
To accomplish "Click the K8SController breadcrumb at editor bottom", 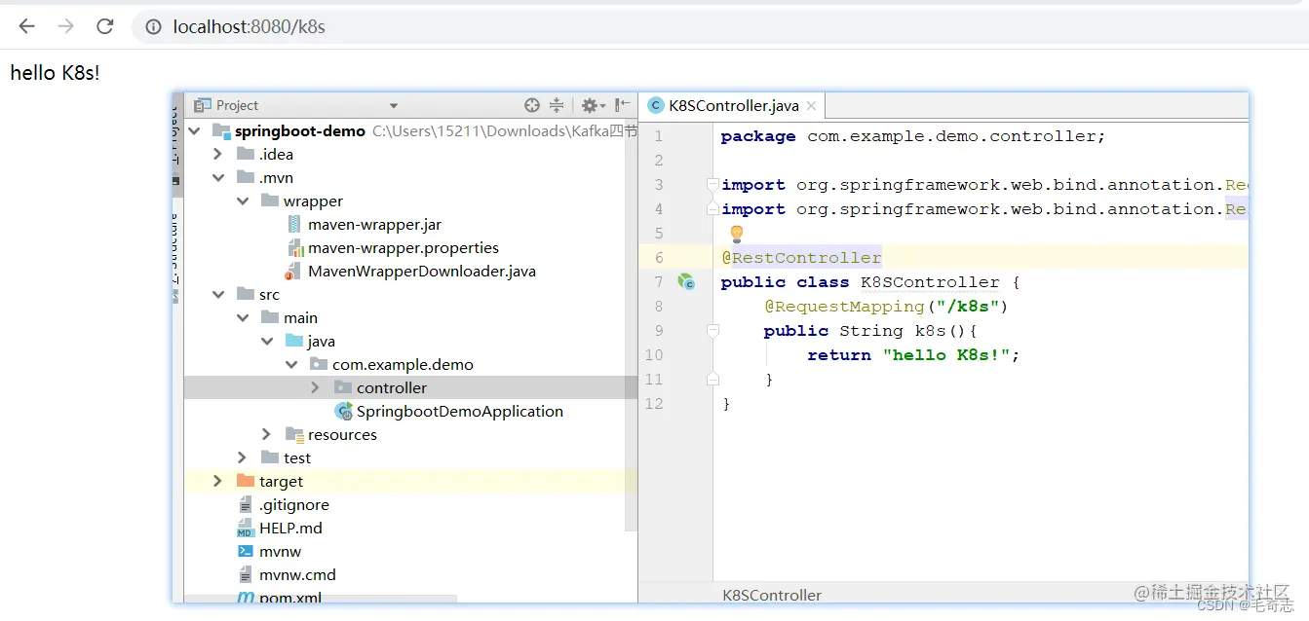I will (772, 595).
